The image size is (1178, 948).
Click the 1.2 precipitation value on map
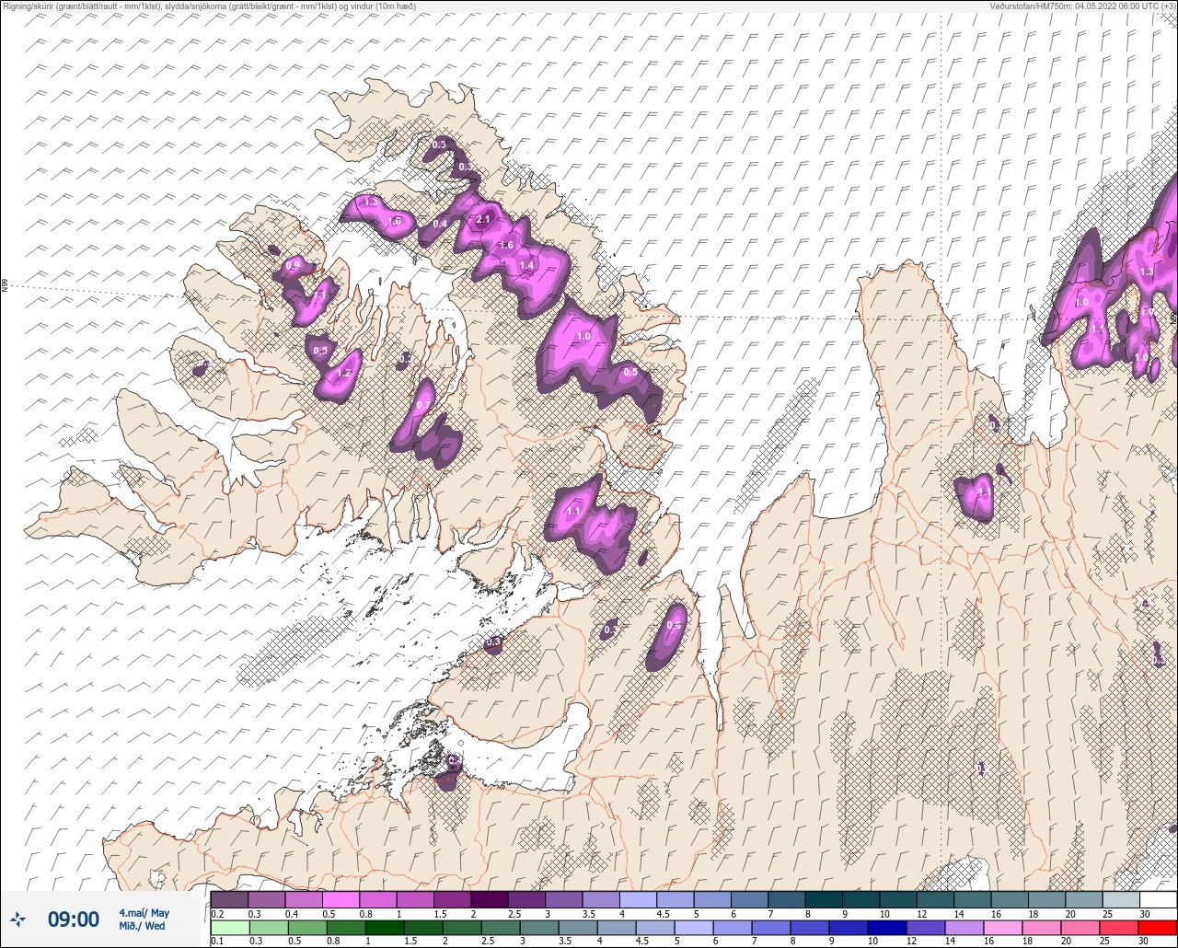pyautogui.click(x=344, y=374)
